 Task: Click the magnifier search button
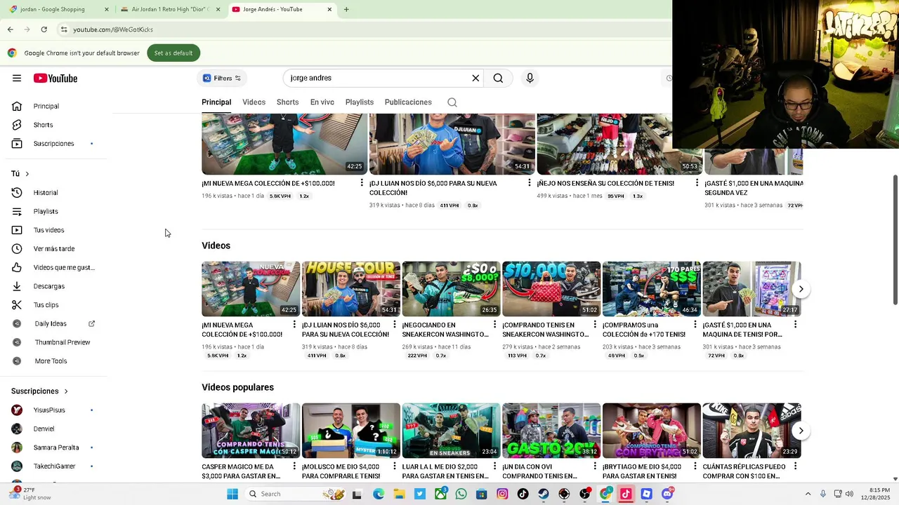(x=498, y=78)
